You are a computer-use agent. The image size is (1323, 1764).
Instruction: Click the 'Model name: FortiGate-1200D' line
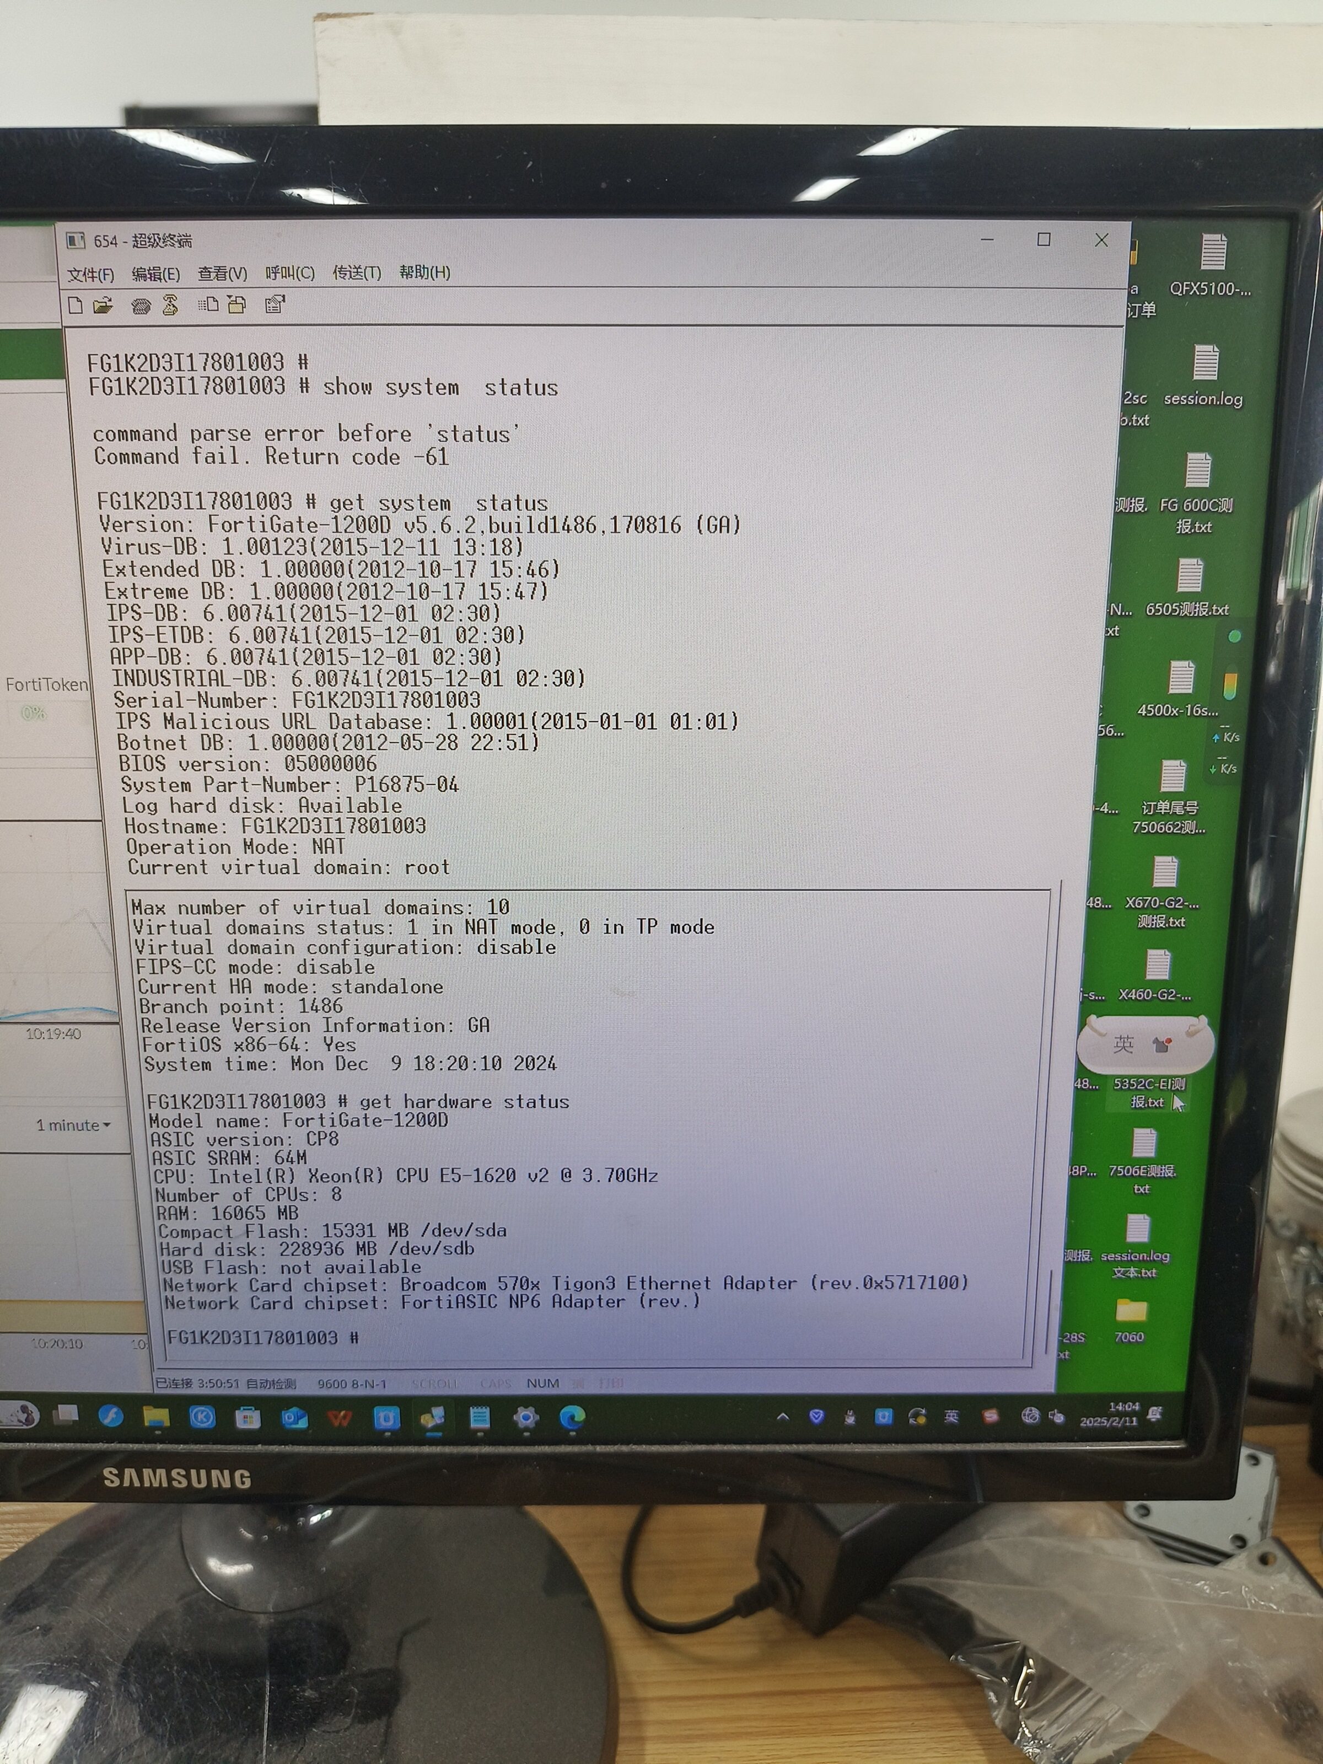coord(299,1120)
